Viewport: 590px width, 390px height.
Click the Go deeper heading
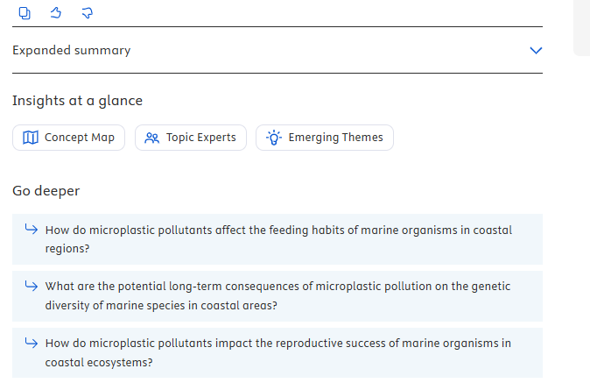(46, 191)
